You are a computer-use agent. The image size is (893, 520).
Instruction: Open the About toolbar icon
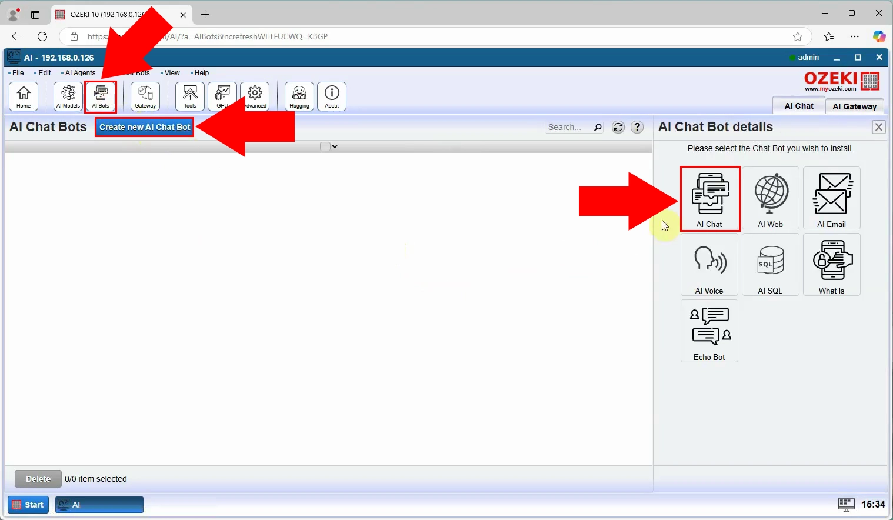[332, 96]
